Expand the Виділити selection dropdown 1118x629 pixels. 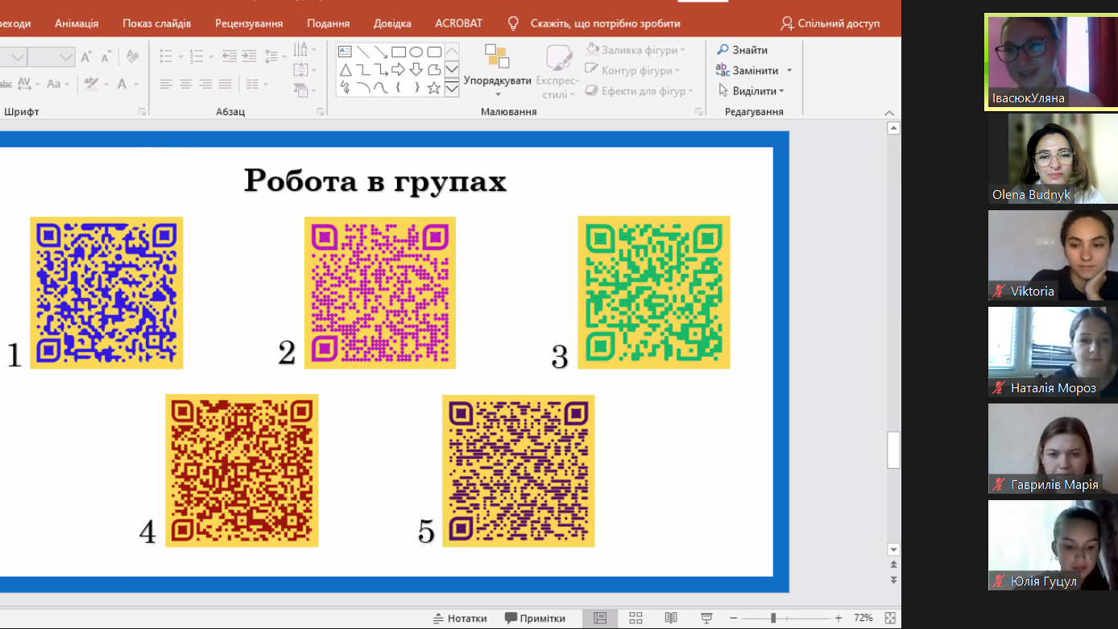pyautogui.click(x=781, y=91)
